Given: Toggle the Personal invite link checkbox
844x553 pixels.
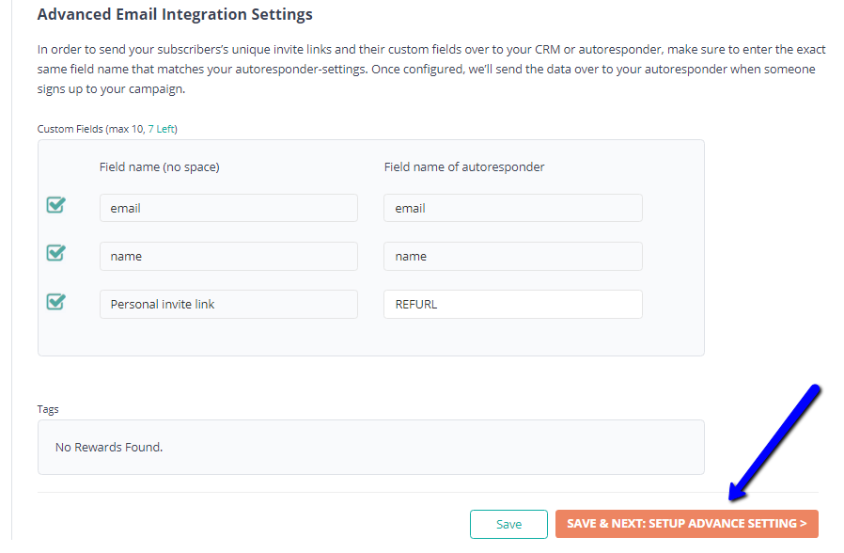Looking at the screenshot, I should click(x=55, y=302).
